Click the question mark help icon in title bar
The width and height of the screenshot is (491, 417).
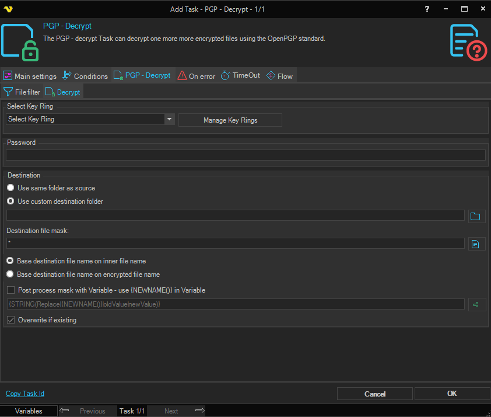[428, 9]
